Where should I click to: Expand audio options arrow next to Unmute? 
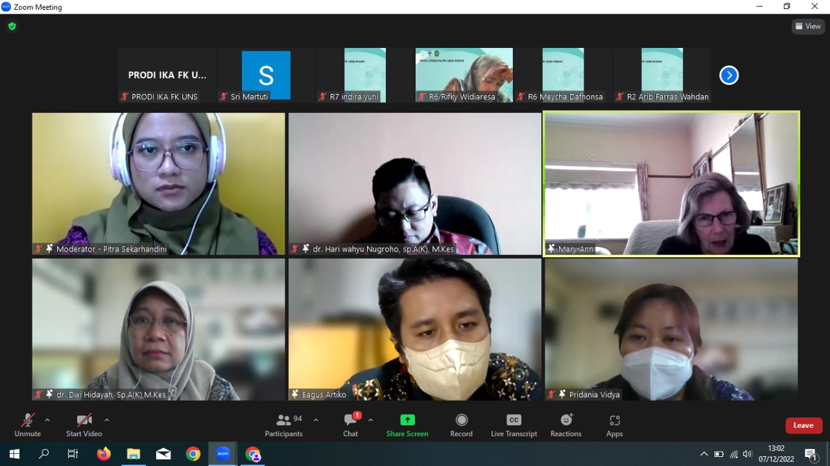point(47,420)
